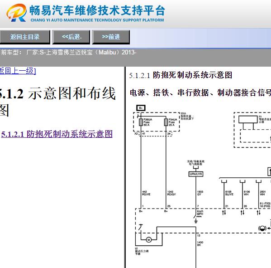The width and height of the screenshot is (271, 268).
Task: Click the motor M symbol in the diagram
Action: point(149,240)
